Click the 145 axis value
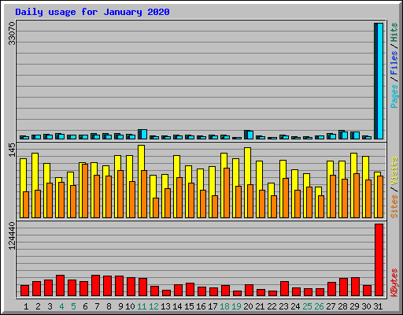Viewport: 403px width, 315px height. coord(12,150)
